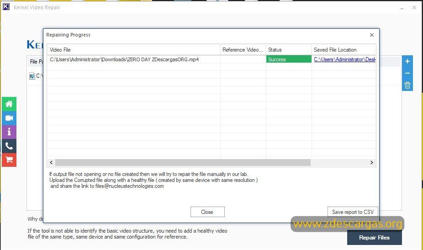Screen dimensions: 423x250
Task: Open the phone contact sidebar icon
Action: [x=9, y=146]
